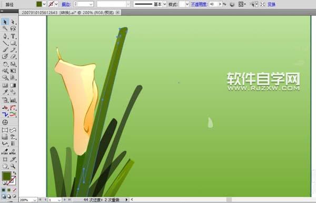Select the Column Graph tool
The image size is (316, 203).
(13, 100)
